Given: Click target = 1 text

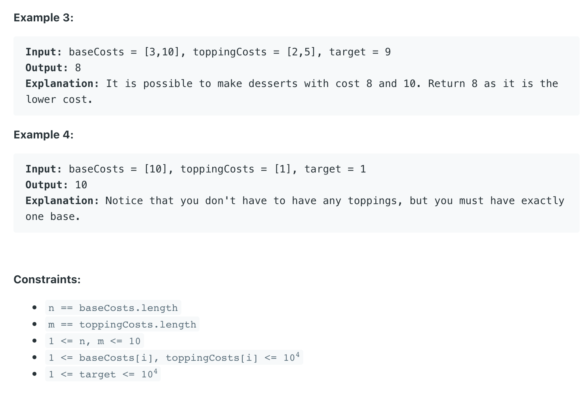Looking at the screenshot, I should [335, 169].
